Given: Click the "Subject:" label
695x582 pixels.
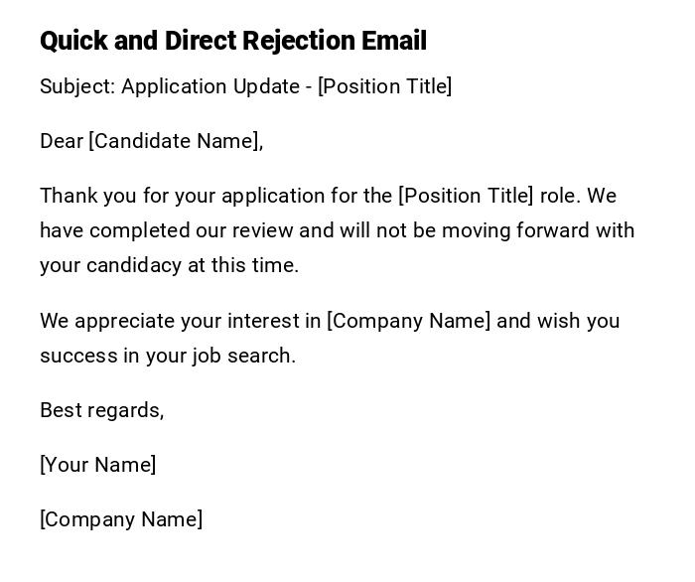Looking at the screenshot, I should (77, 86).
